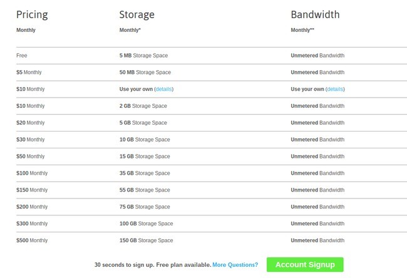
Task: Open the More Questions? link
Action: point(235,265)
